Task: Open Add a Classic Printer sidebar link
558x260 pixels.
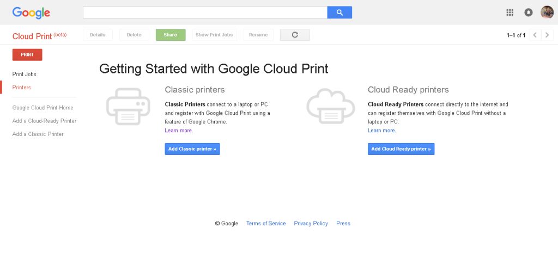Action: coord(38,134)
